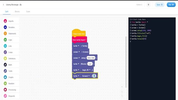Edit the 1920, 1080 setup value field

(x=91, y=58)
